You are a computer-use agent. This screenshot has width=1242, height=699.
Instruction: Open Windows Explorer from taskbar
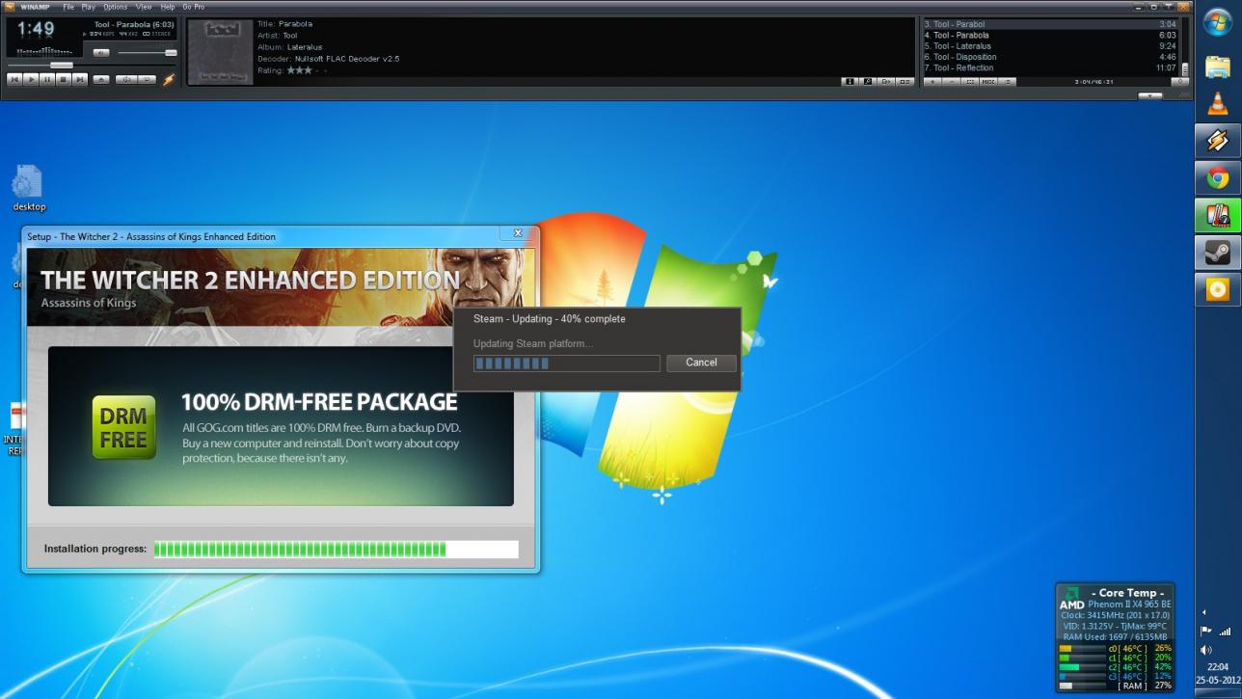pyautogui.click(x=1218, y=67)
